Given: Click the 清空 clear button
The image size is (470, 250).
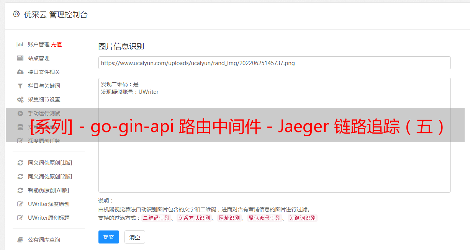Looking at the screenshot, I should pyautogui.click(x=135, y=237).
